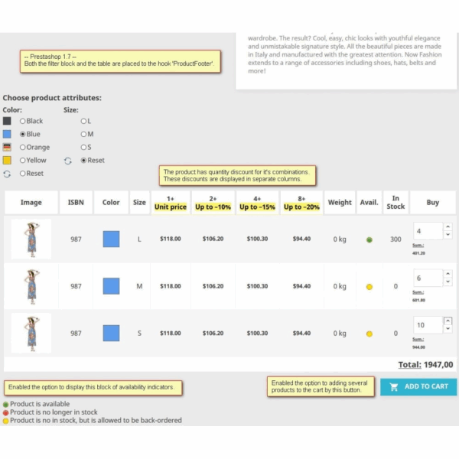
Task: Click the black color square in the filter
Action: pos(7,121)
